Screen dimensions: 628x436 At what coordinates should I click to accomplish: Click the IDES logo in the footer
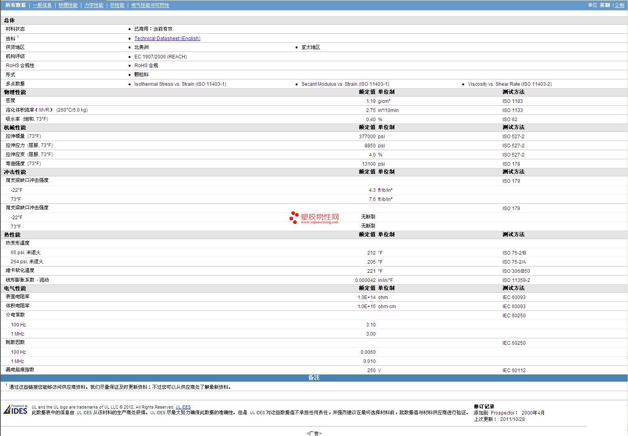16,410
